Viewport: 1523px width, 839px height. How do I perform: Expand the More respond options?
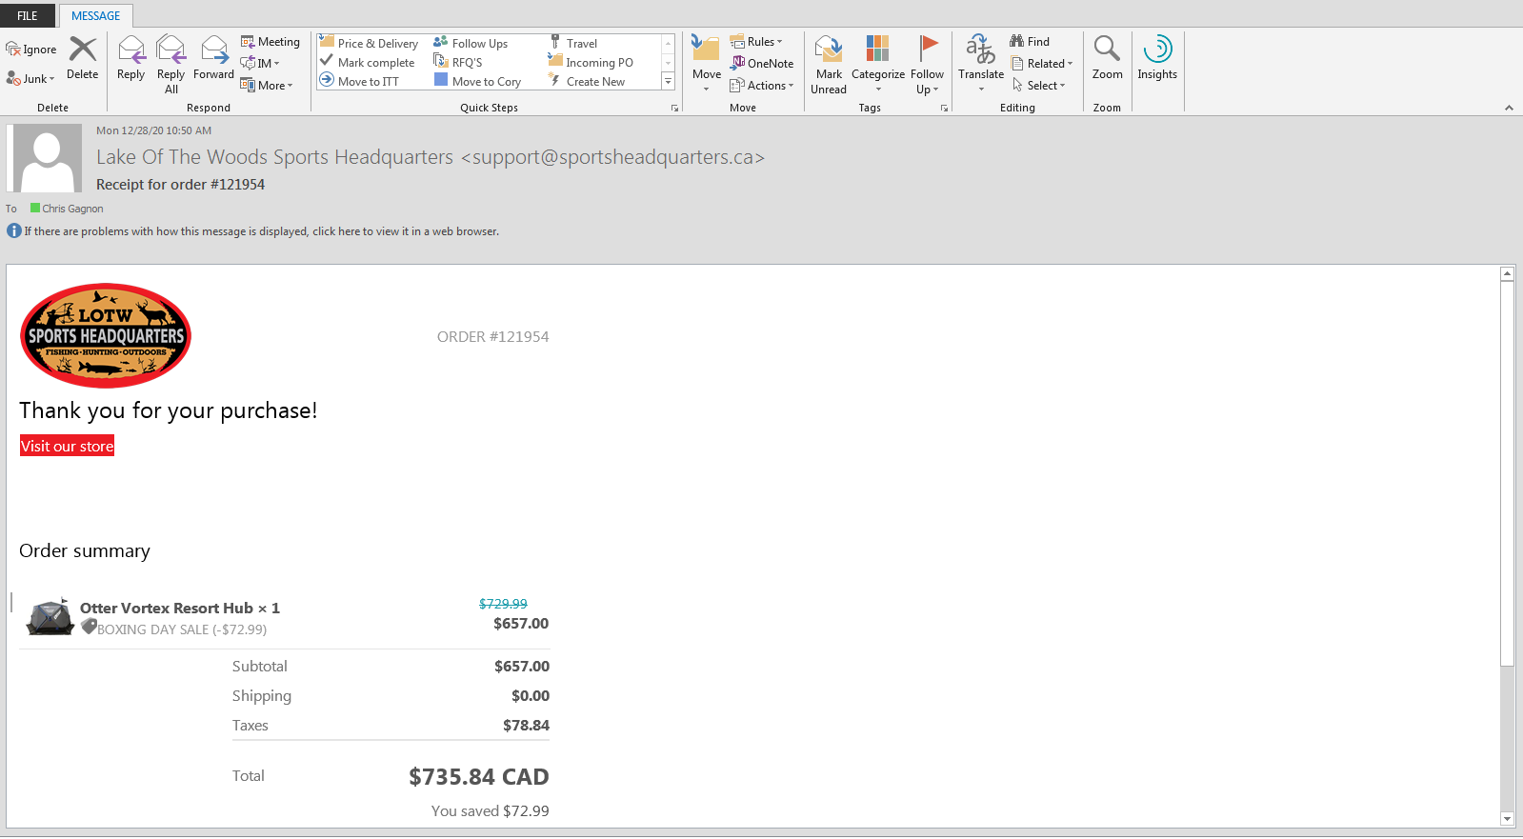point(267,86)
